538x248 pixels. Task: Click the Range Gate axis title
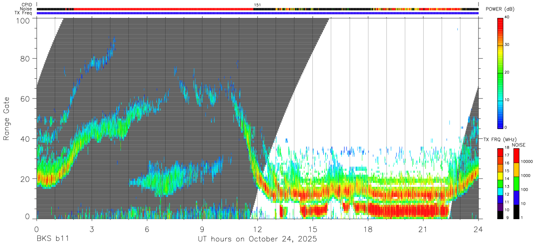click(x=7, y=118)
